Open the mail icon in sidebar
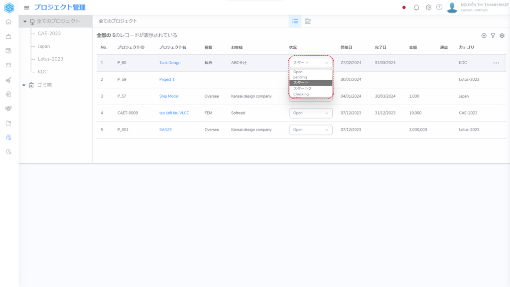The width and height of the screenshot is (510, 287). 8,65
